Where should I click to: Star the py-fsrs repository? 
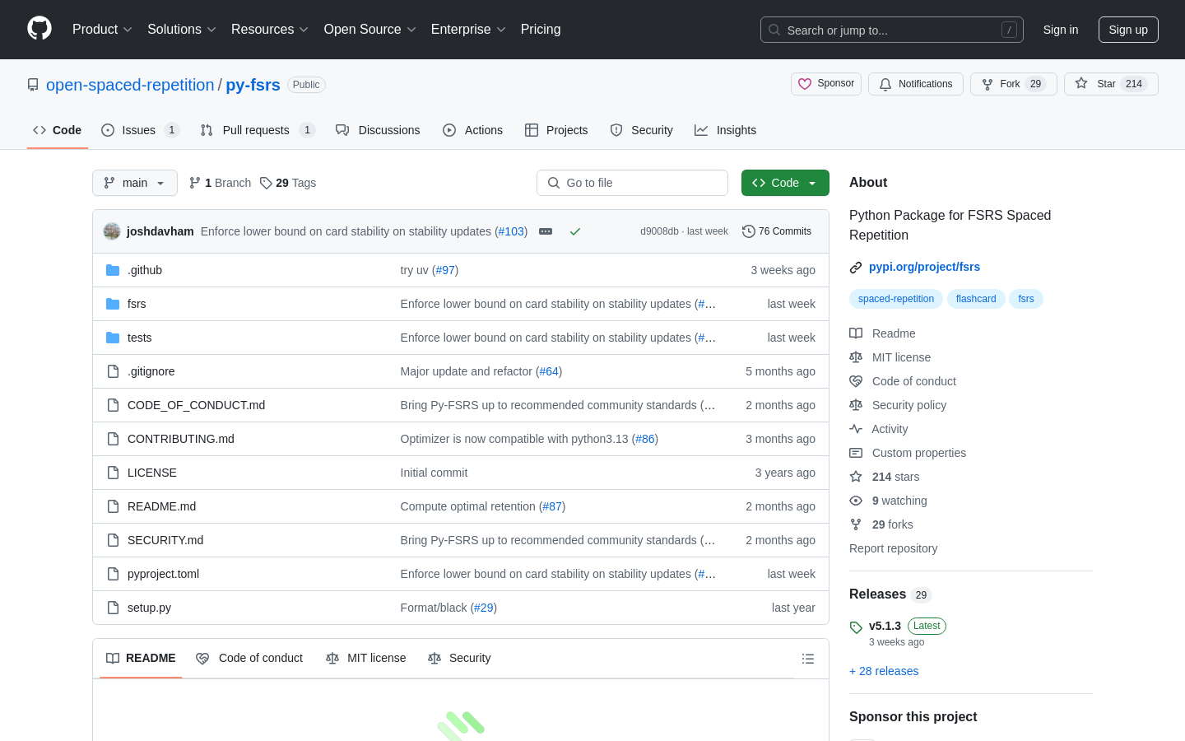1111,84
